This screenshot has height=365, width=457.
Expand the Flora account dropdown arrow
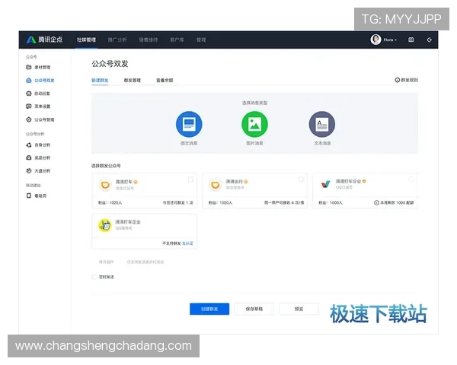(395, 40)
